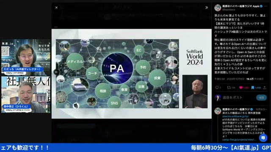Click the reply tweet author's avatar

pos(218,111)
